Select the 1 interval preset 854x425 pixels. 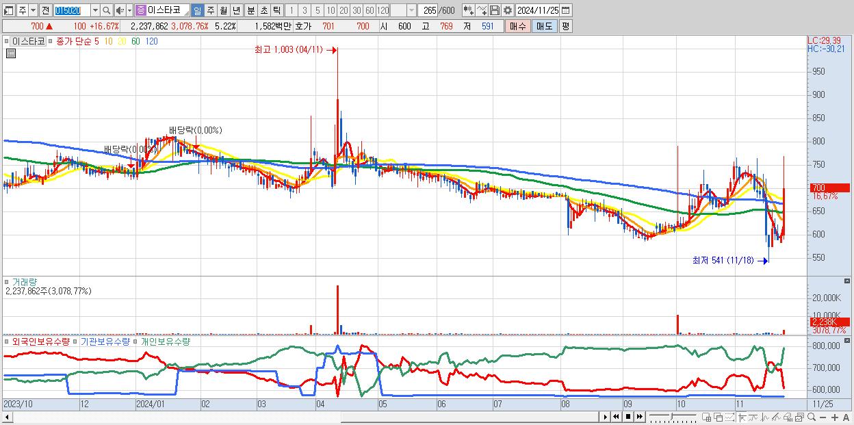tap(292, 10)
